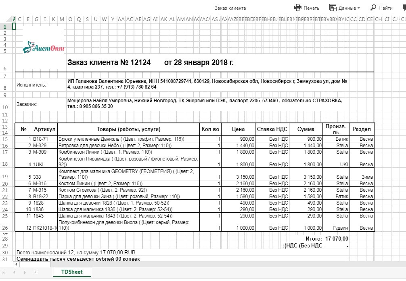Click the printer icon for Печать

[298, 8]
